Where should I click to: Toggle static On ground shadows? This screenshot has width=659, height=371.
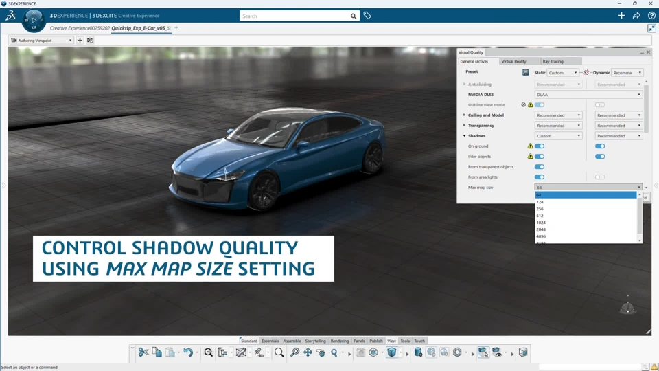(540, 146)
